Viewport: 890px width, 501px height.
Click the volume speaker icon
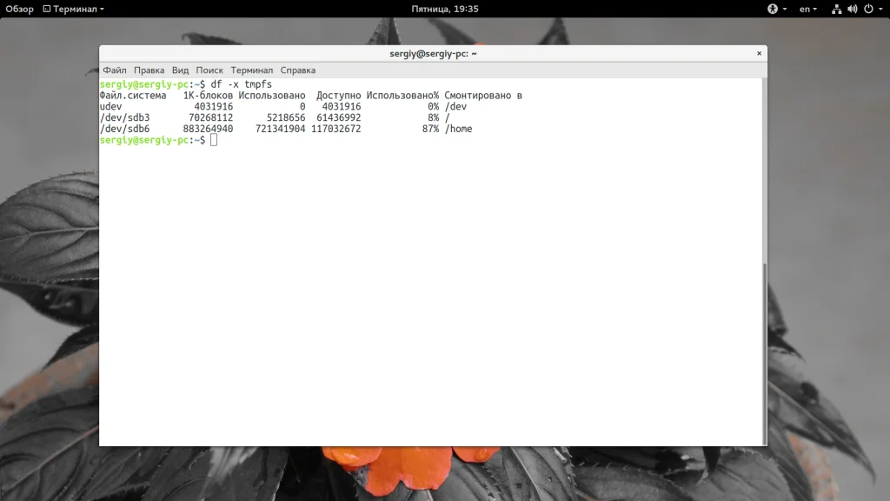point(852,9)
